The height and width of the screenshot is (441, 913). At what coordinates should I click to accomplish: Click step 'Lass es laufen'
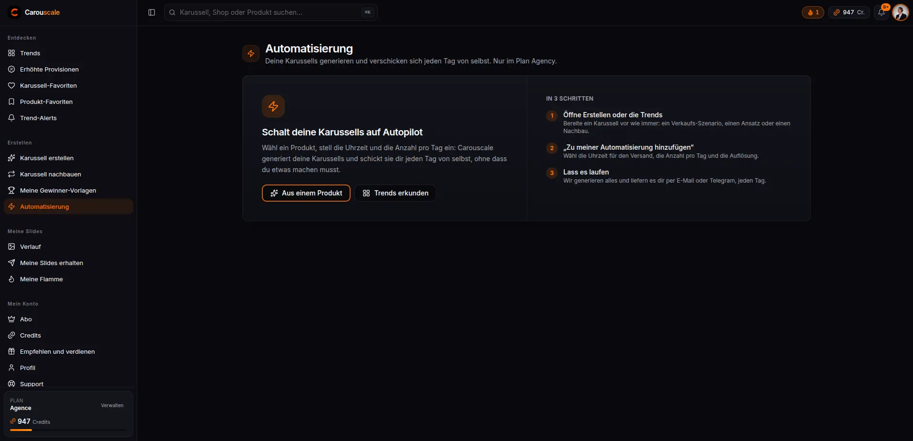point(586,172)
